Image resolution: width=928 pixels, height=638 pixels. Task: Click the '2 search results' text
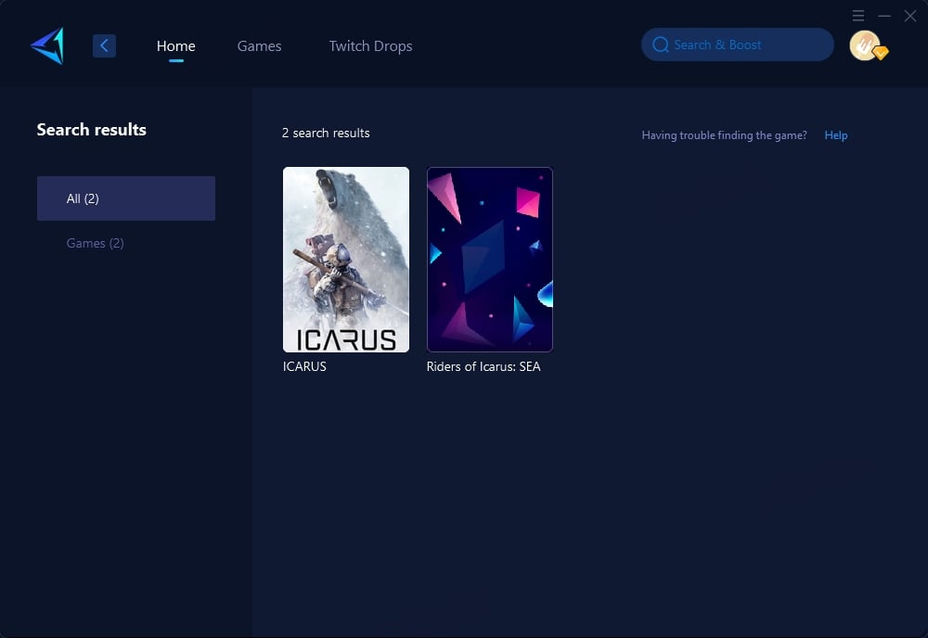point(326,133)
